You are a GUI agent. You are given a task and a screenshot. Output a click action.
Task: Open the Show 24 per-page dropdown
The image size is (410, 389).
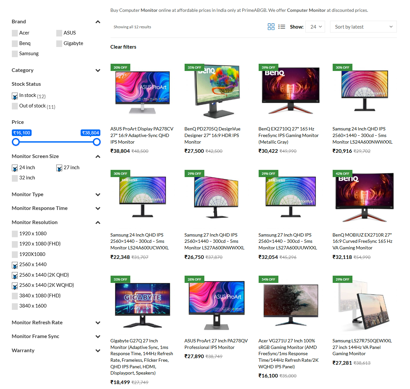315,27
